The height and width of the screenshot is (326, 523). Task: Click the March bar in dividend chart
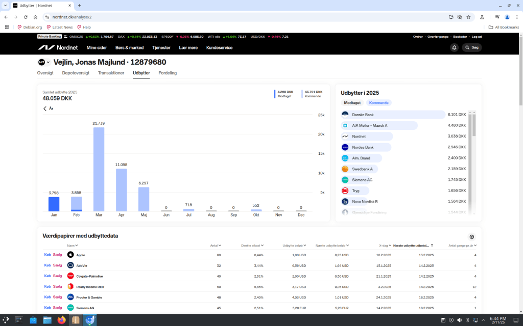[99, 169]
